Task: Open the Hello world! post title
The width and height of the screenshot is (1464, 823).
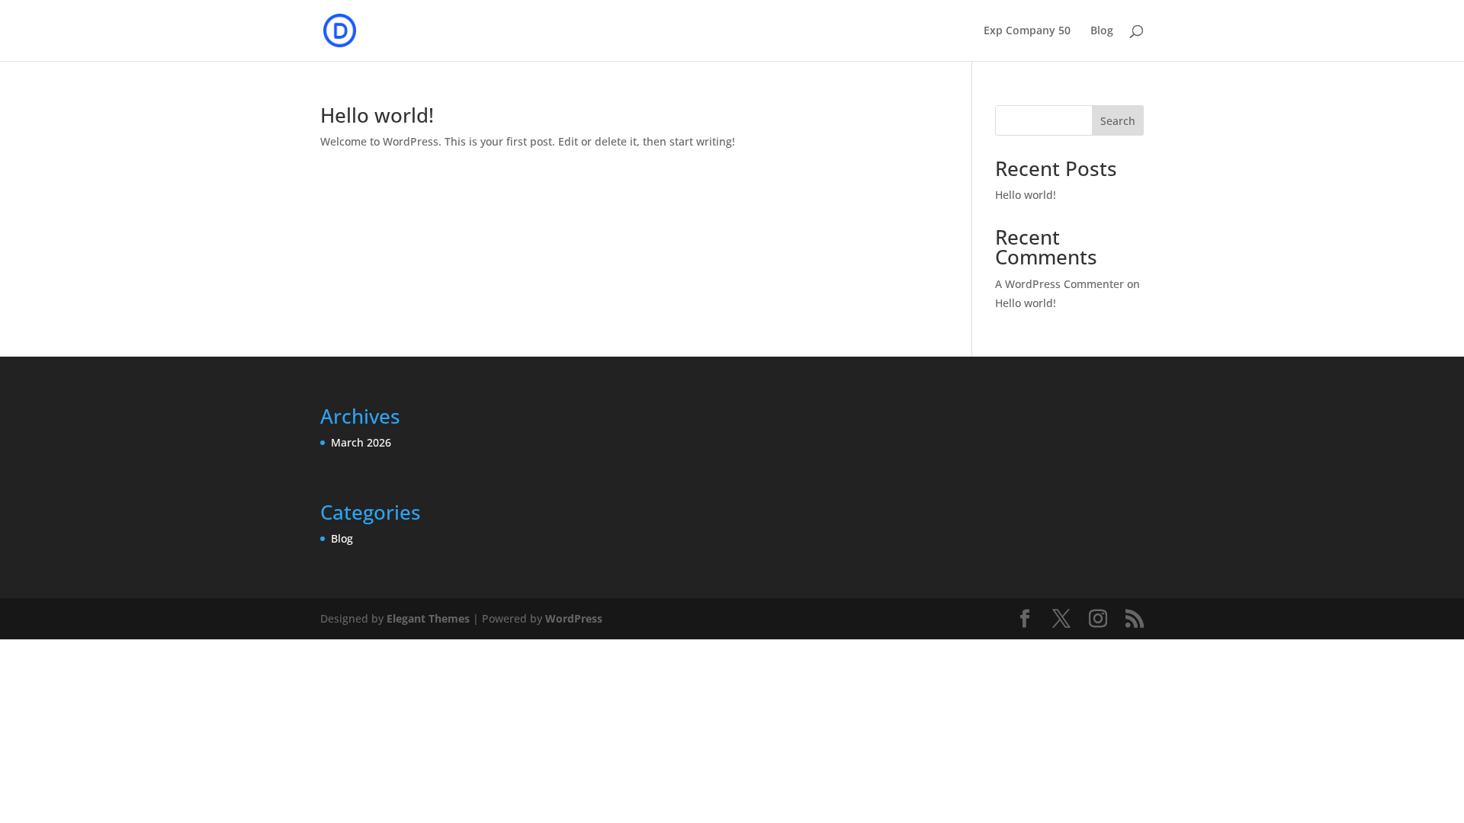Action: [377, 115]
